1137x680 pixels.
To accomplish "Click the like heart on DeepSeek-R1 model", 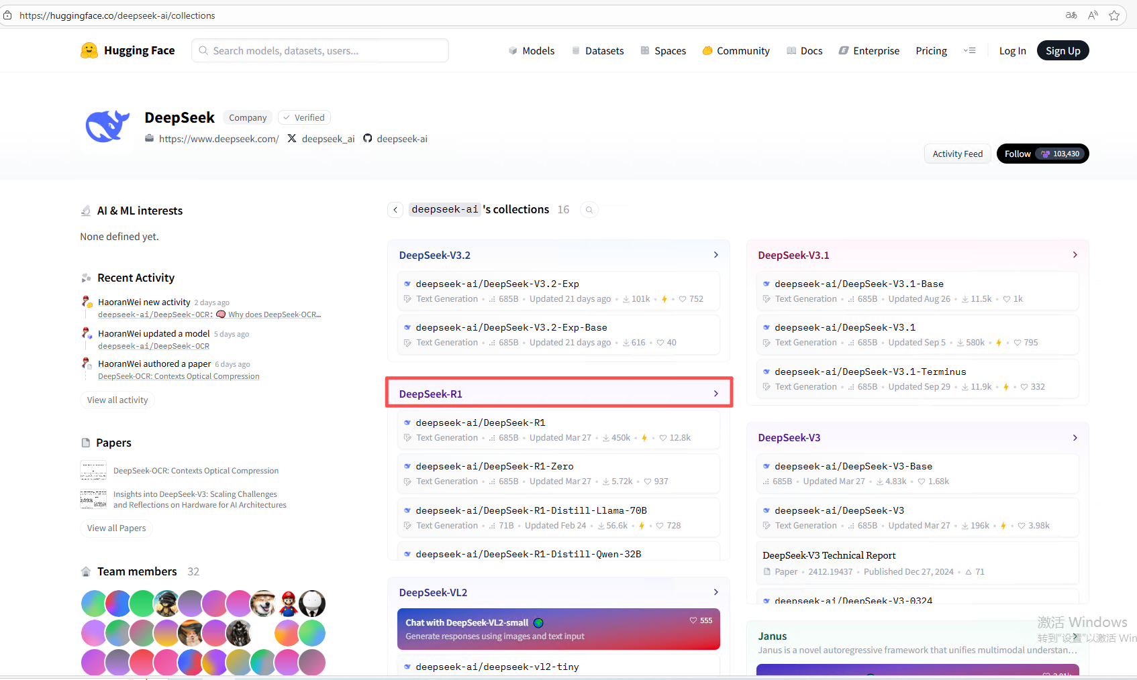I will click(x=663, y=438).
